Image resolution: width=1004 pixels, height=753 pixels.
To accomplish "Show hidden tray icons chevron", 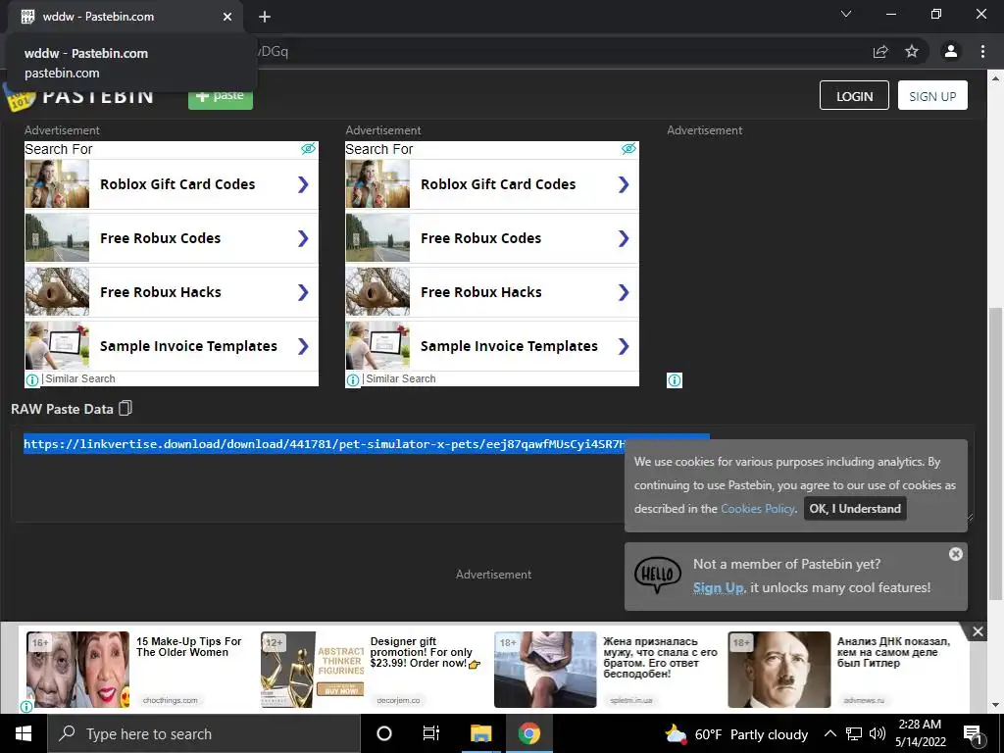I will [x=829, y=733].
